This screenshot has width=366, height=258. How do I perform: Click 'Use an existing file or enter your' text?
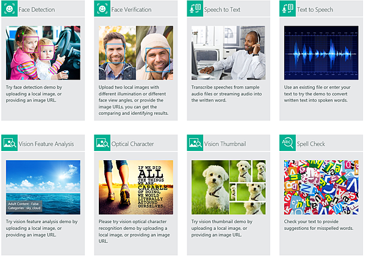(x=317, y=87)
